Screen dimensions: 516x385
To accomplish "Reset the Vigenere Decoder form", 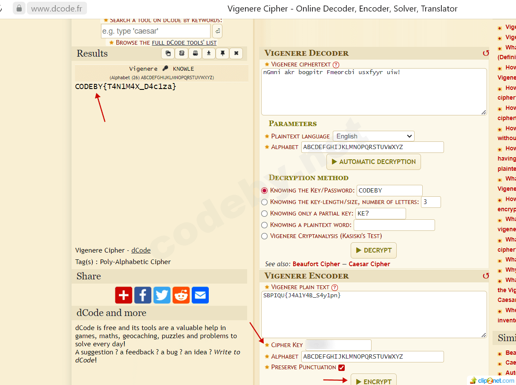I will pos(485,53).
